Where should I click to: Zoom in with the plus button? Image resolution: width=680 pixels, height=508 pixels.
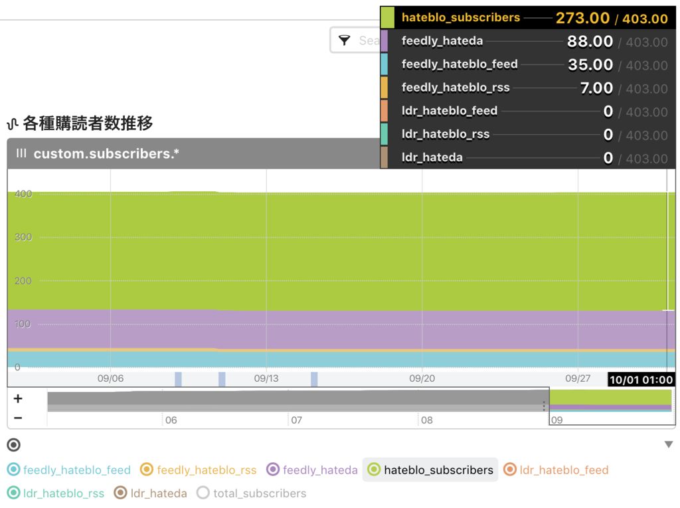pos(18,398)
